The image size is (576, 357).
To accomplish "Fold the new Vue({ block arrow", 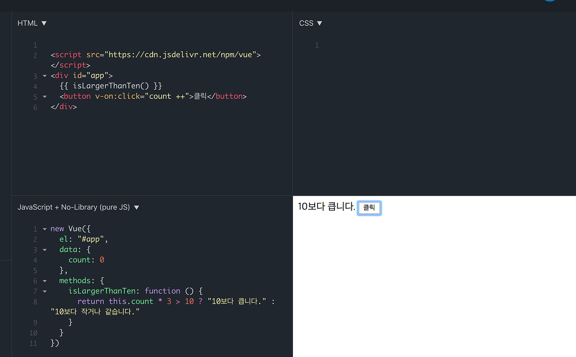I will tap(45, 229).
